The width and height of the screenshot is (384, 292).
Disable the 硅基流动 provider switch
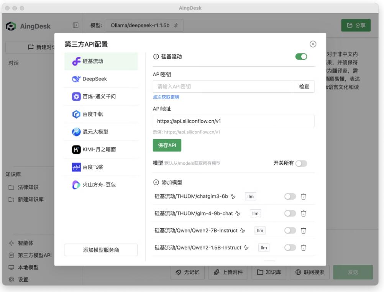(x=301, y=57)
